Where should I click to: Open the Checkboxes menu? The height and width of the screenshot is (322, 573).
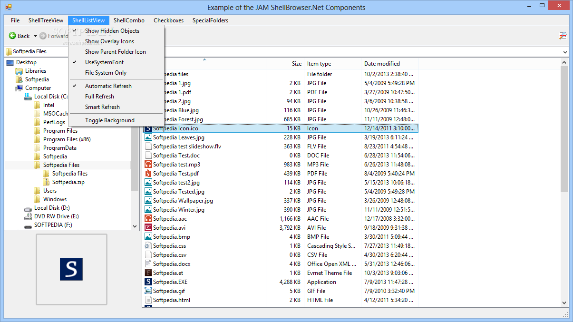coord(168,20)
